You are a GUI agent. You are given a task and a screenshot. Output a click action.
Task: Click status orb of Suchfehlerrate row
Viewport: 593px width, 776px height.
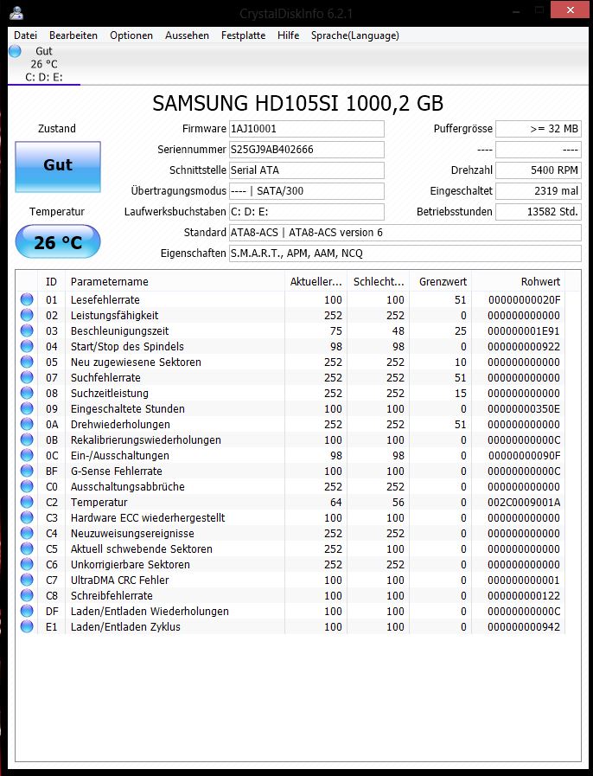point(27,377)
